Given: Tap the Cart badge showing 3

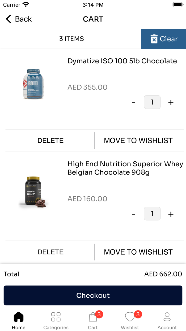Looking at the screenshot, I should pos(99,314).
